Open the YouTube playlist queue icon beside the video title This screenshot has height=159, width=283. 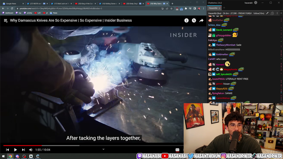6,21
